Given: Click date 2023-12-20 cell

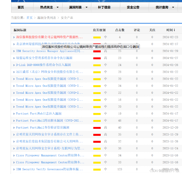Looking at the screenshot, I should 170,128.
